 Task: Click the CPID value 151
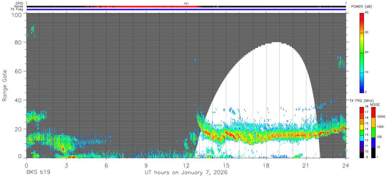coord(186,3)
